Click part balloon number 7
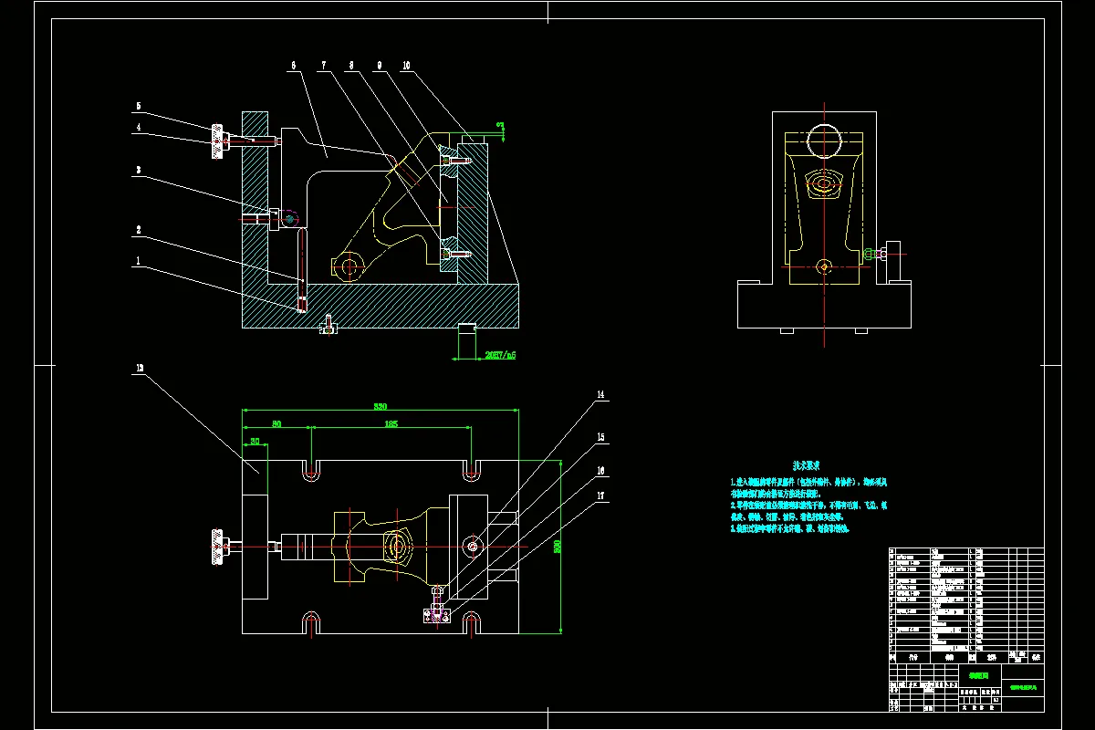The height and width of the screenshot is (730, 1095). pyautogui.click(x=323, y=66)
